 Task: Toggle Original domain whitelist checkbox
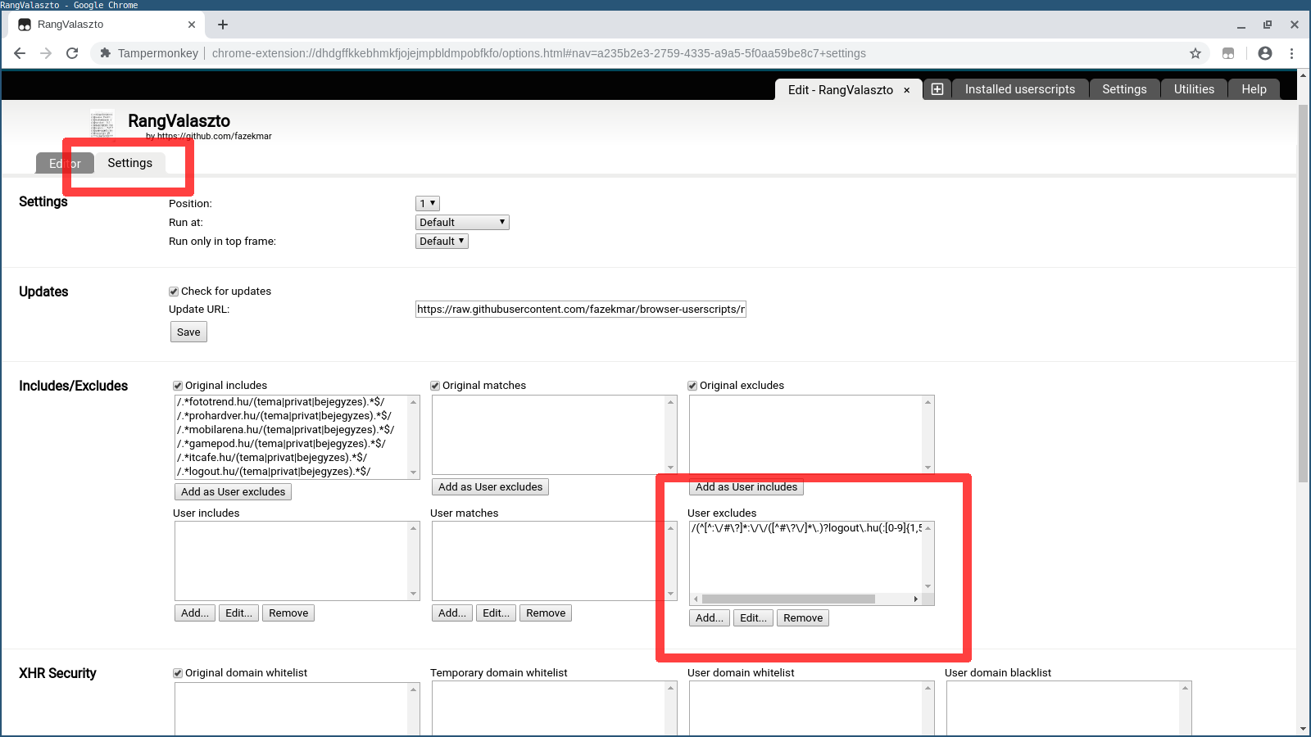pyautogui.click(x=178, y=673)
